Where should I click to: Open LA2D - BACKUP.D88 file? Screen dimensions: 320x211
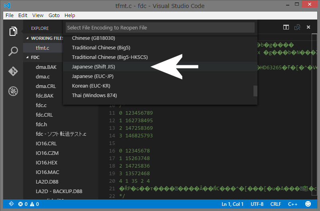tap(59, 191)
